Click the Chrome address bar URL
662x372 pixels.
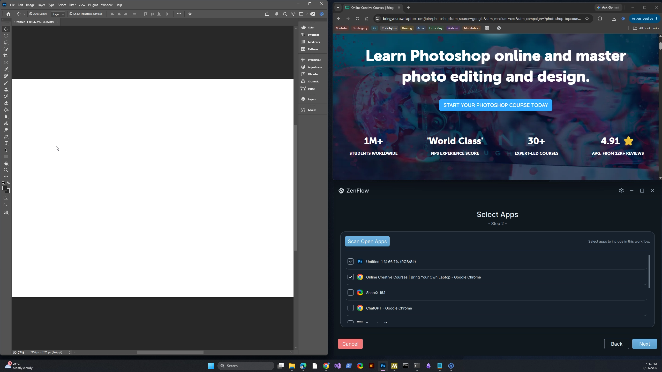coord(482,19)
